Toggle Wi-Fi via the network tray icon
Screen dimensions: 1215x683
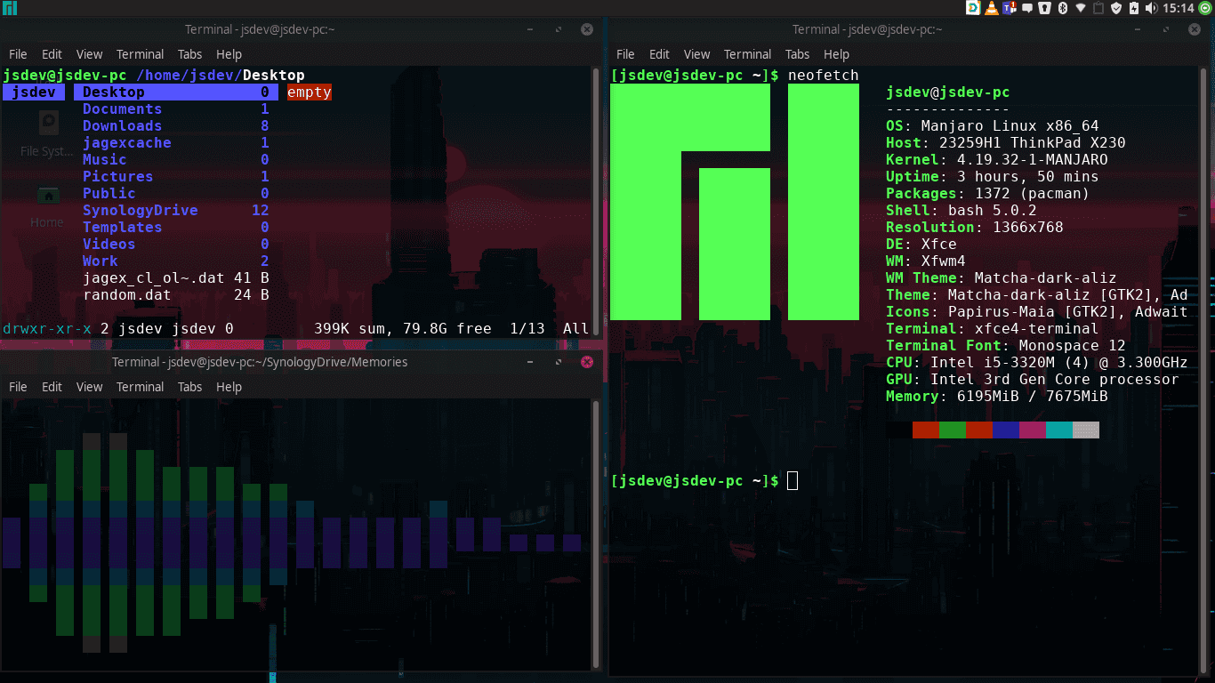coord(1082,8)
